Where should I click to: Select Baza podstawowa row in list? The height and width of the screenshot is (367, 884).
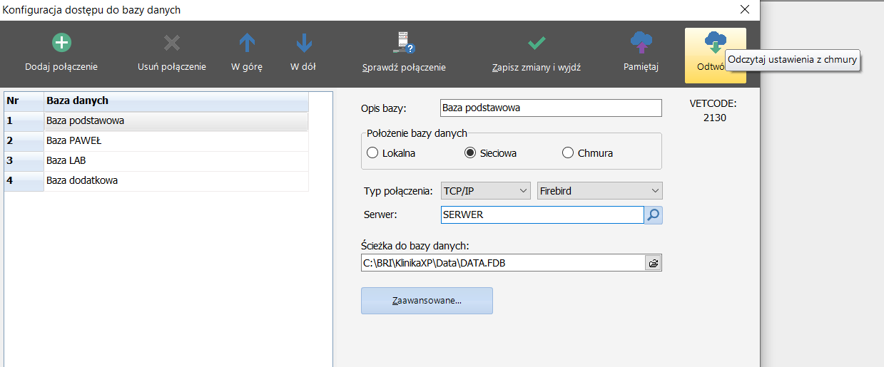pyautogui.click(x=156, y=120)
